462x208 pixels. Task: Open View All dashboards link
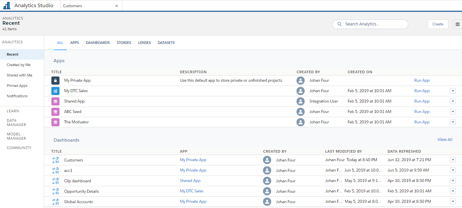444,140
